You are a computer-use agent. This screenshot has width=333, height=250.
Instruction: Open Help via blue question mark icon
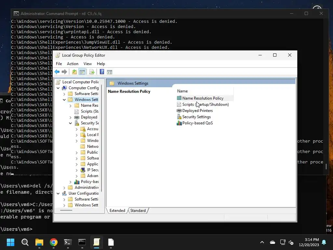coord(102,72)
